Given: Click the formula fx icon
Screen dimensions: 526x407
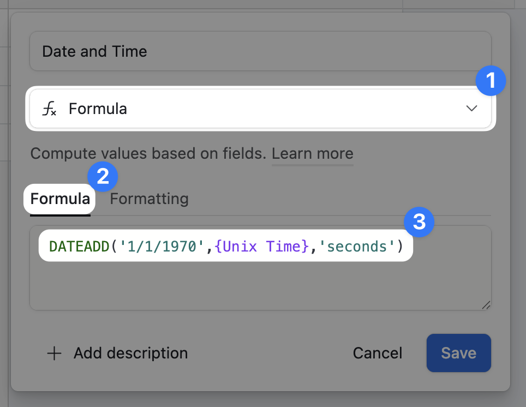Looking at the screenshot, I should 50,109.
